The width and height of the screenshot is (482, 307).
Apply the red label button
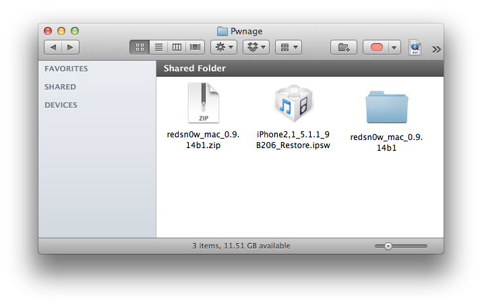pos(376,47)
